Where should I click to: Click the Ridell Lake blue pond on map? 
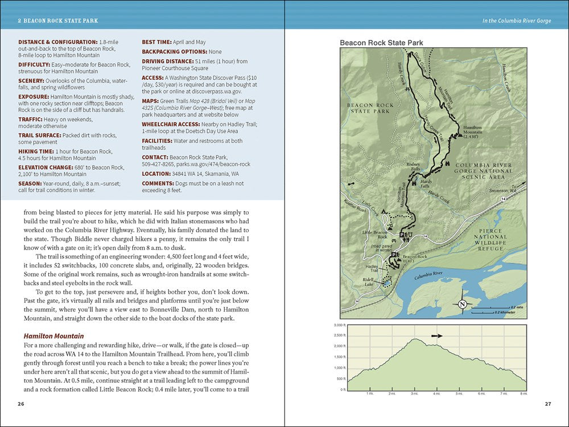point(386,282)
